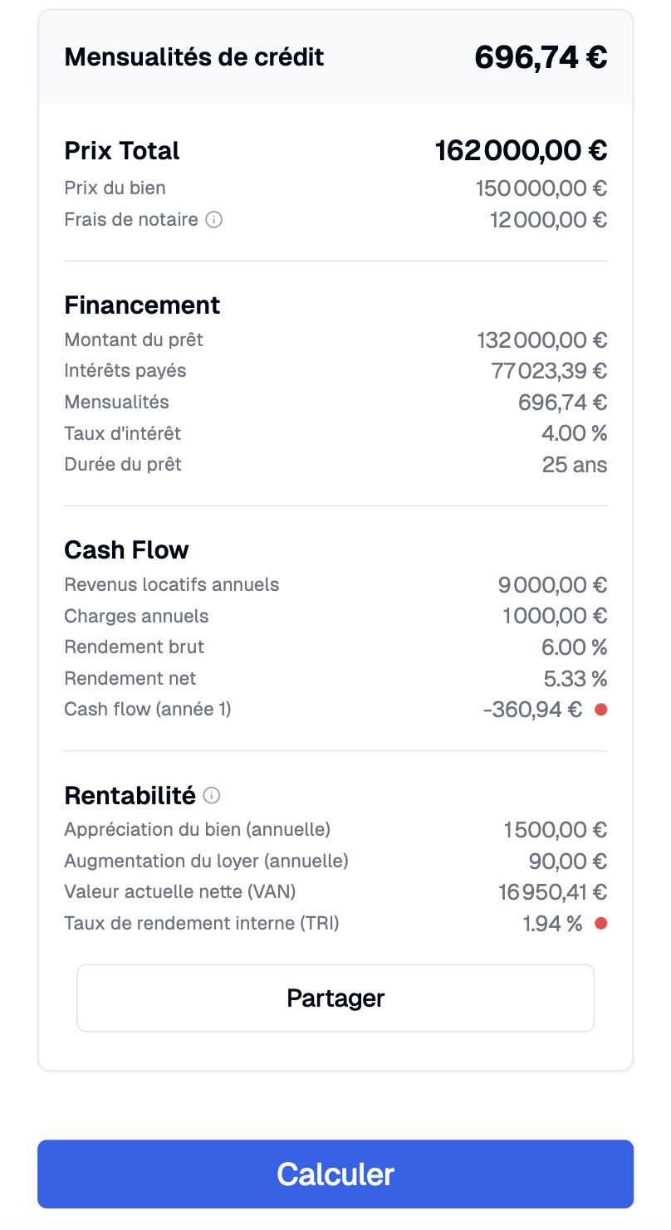671x1230 pixels.
Task: Click the Valeur actuelle nette (VAN) label
Action: 180,891
